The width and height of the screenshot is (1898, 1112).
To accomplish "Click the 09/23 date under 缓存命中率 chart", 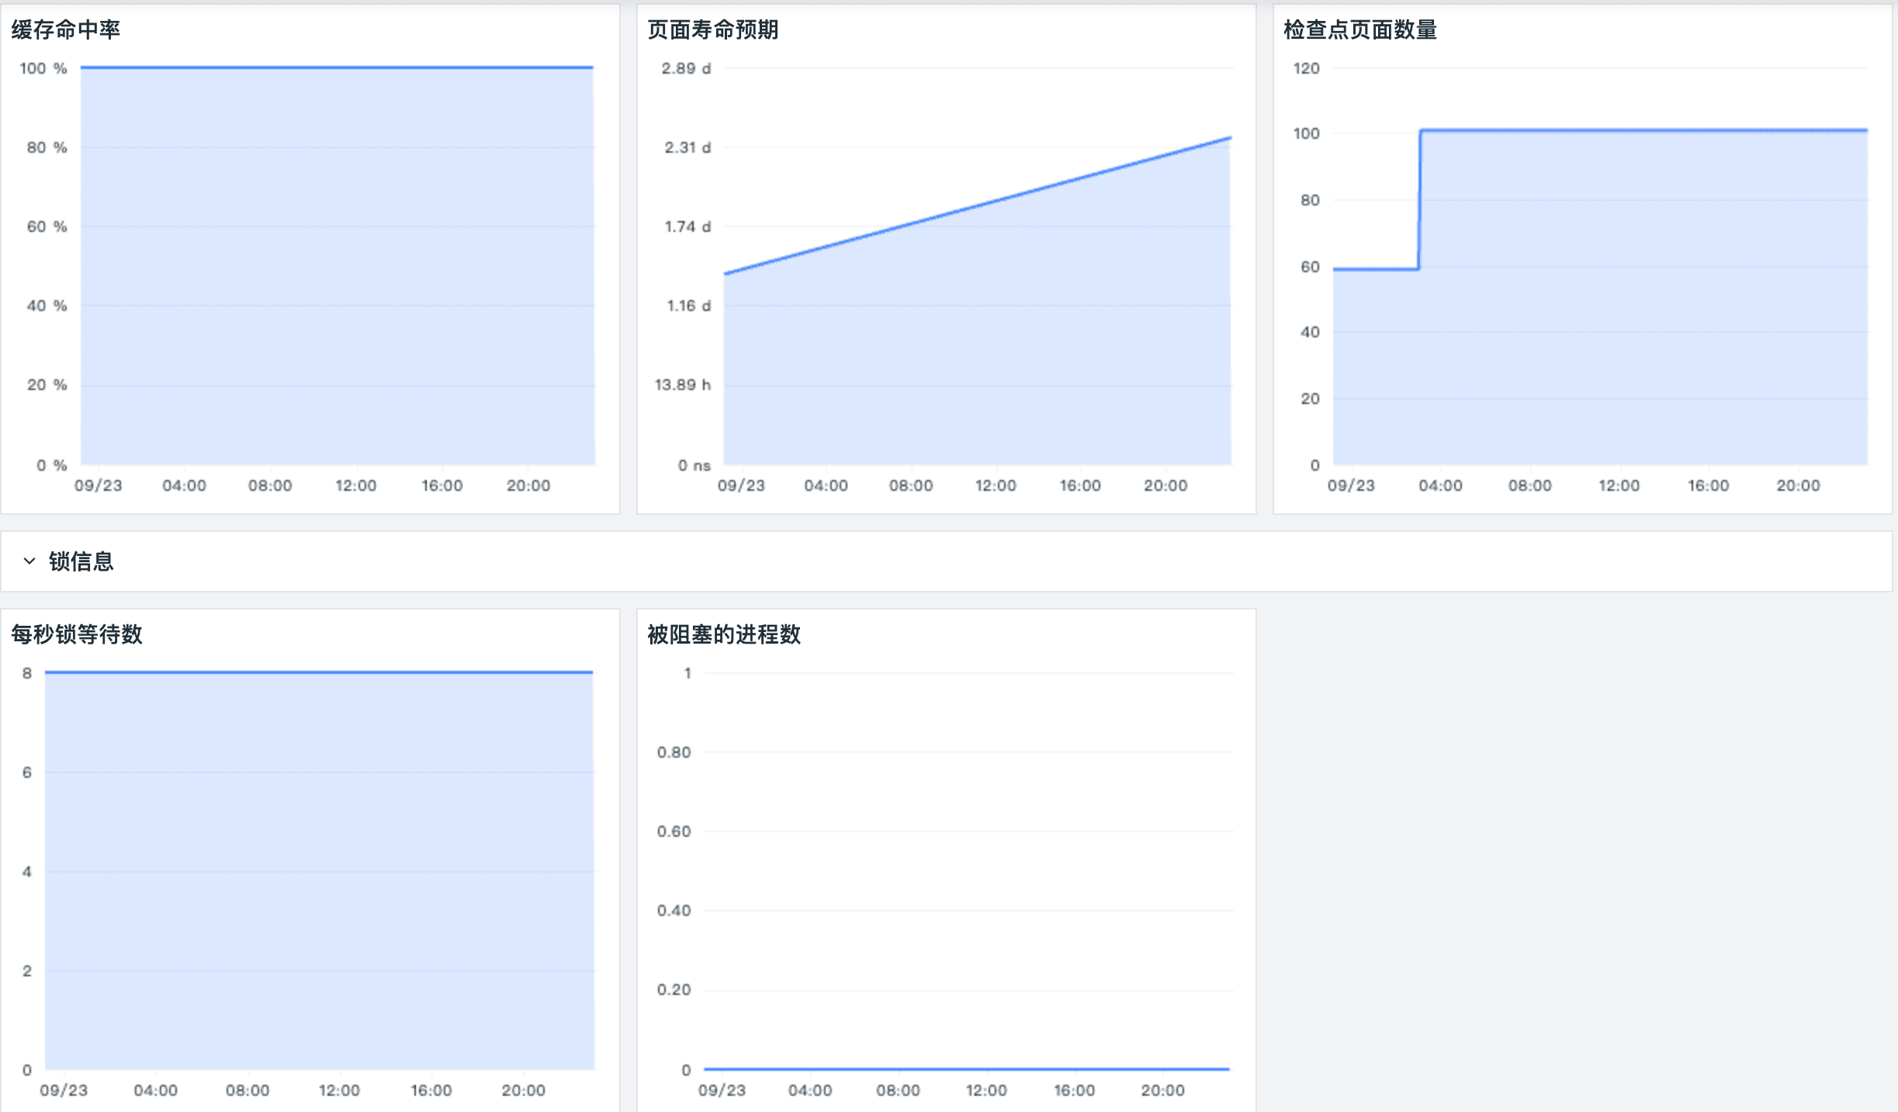I will click(98, 485).
